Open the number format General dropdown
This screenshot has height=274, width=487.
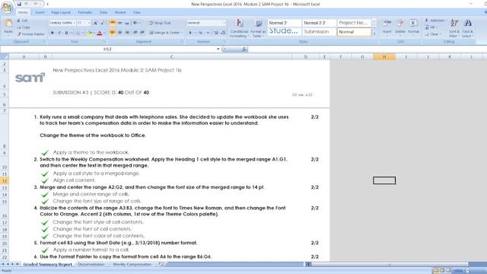(224, 23)
